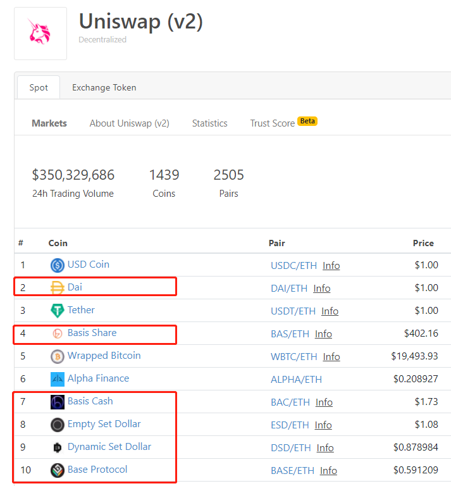This screenshot has width=451, height=486.
Task: Click the Empty Set Dollar logo icon
Action: click(x=58, y=425)
